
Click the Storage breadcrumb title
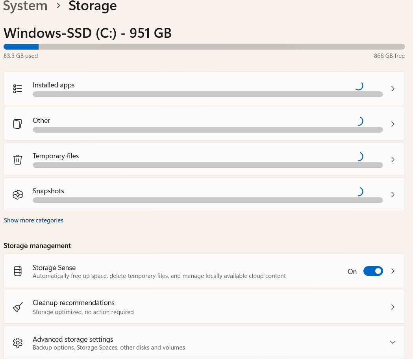(x=93, y=6)
